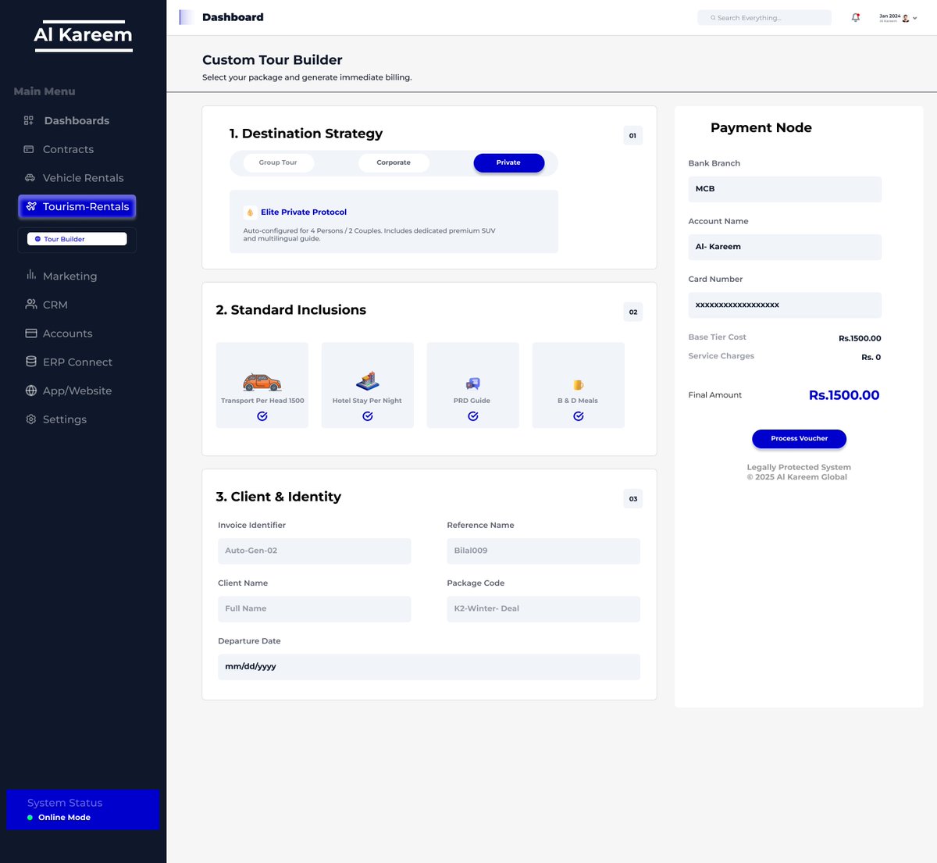Open the notification bell in header

point(856,17)
